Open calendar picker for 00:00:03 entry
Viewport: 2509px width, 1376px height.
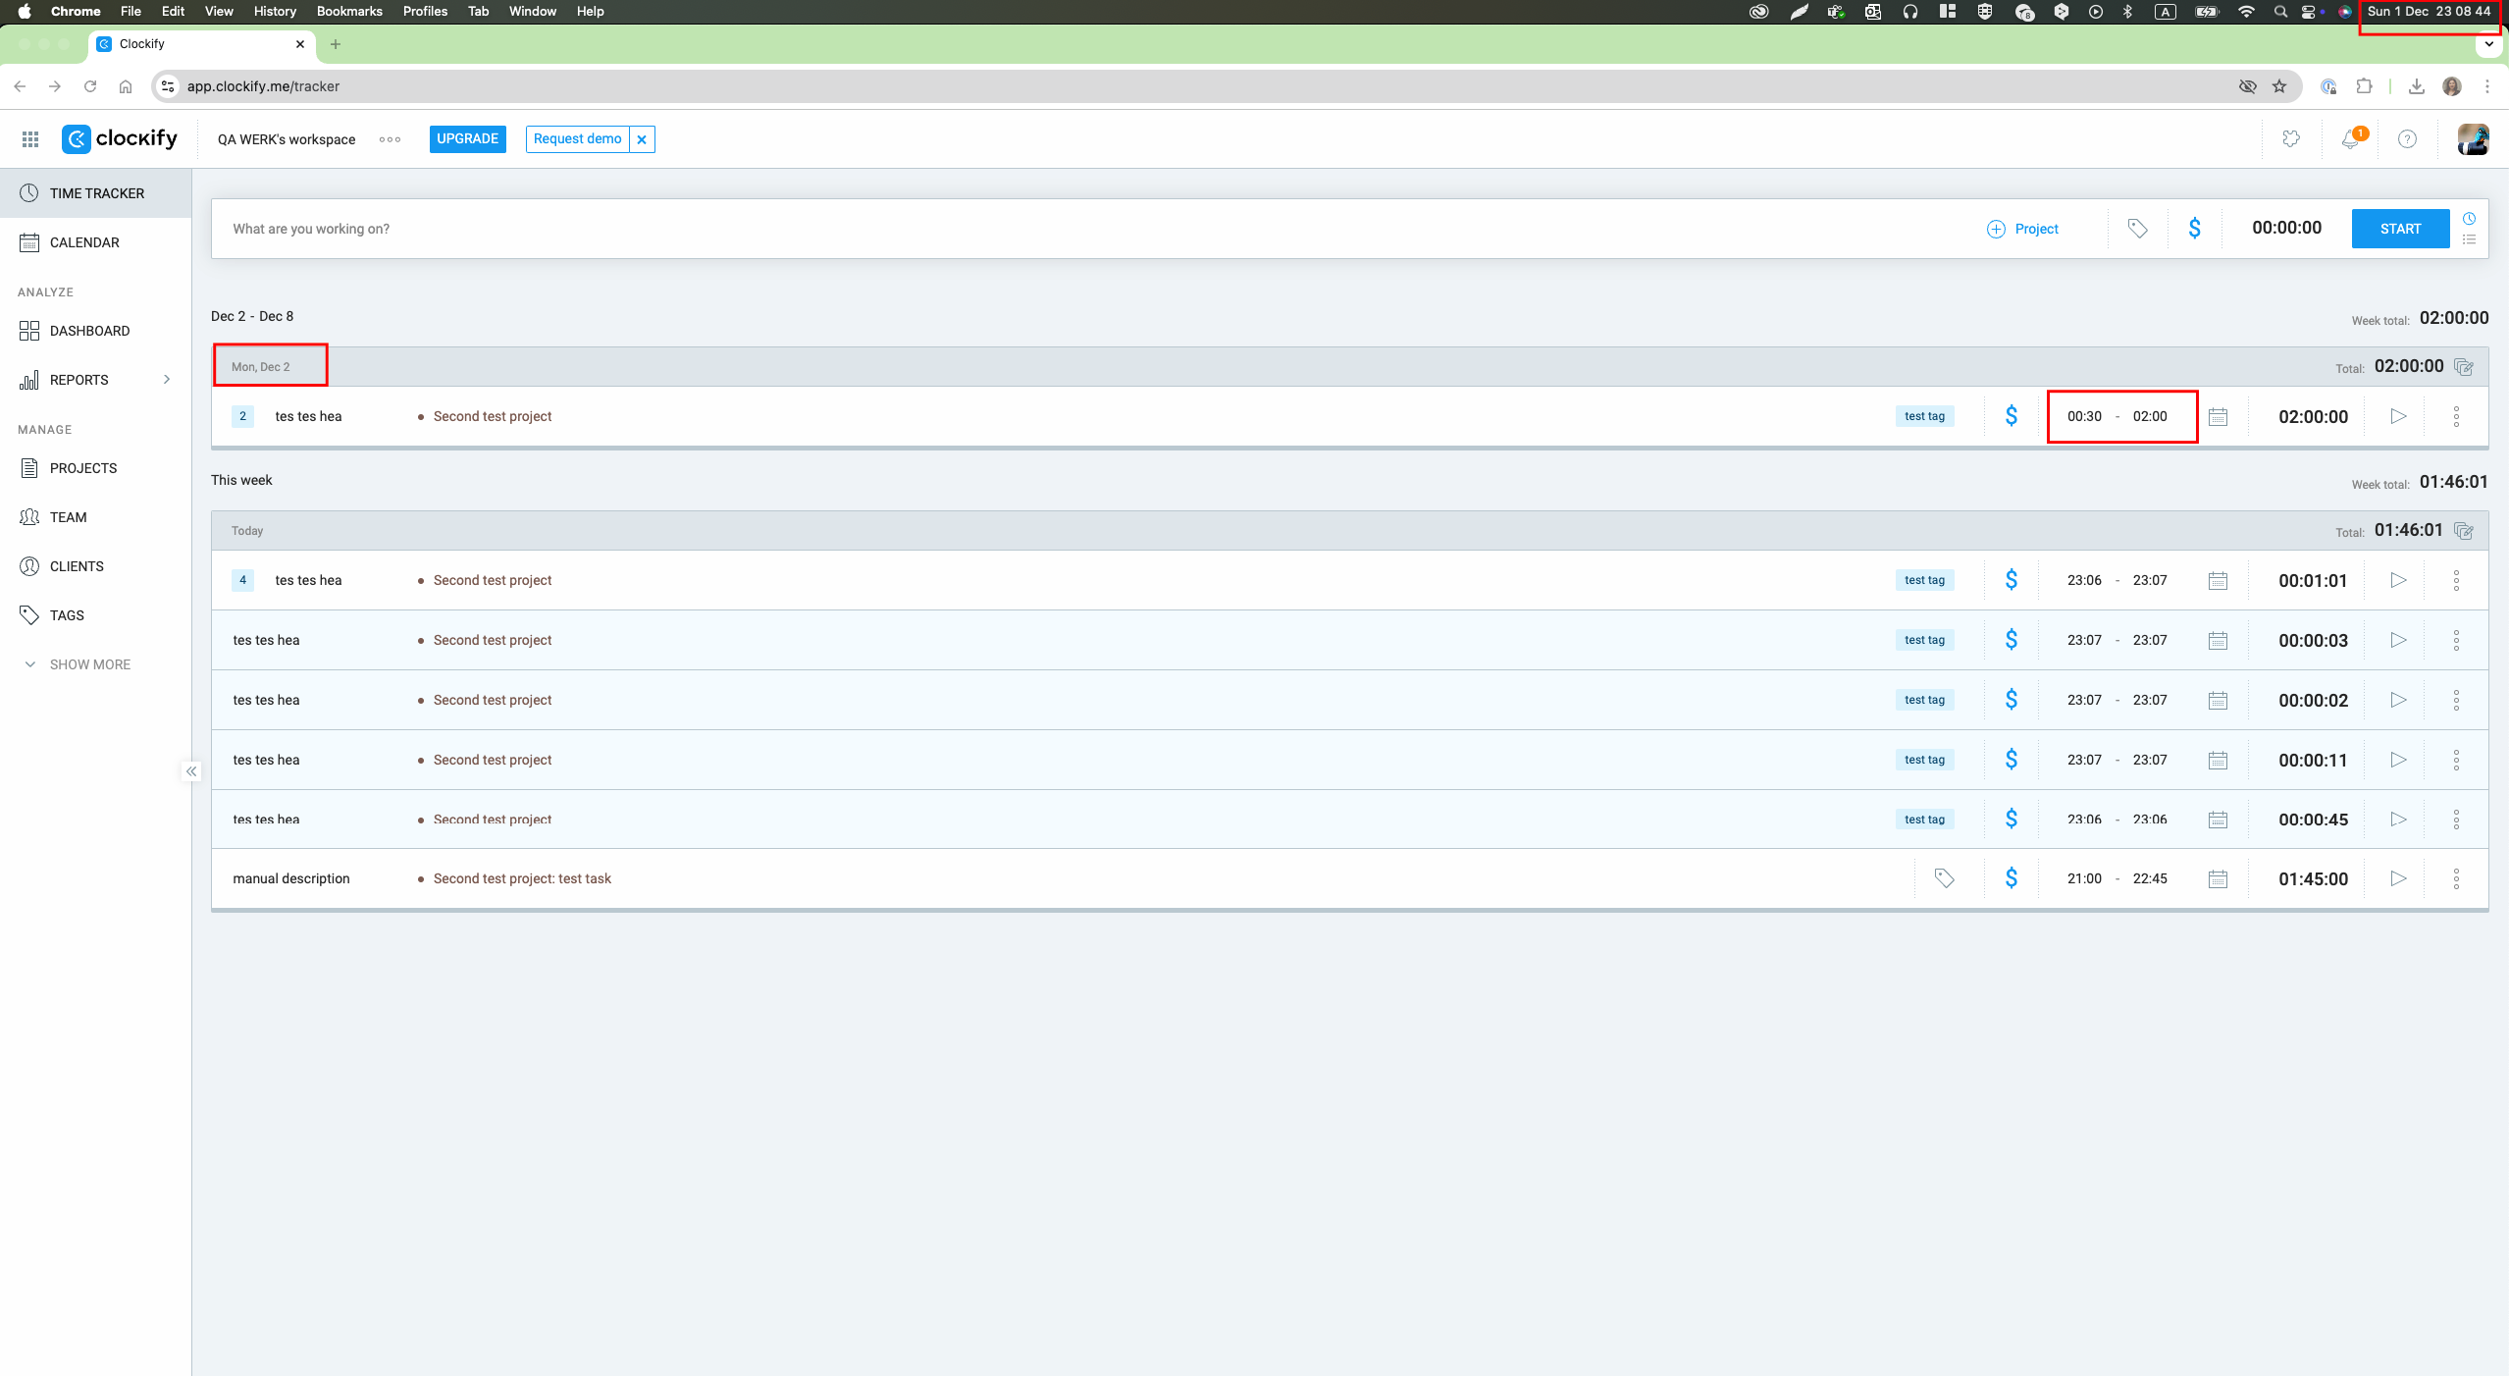pyautogui.click(x=2218, y=641)
